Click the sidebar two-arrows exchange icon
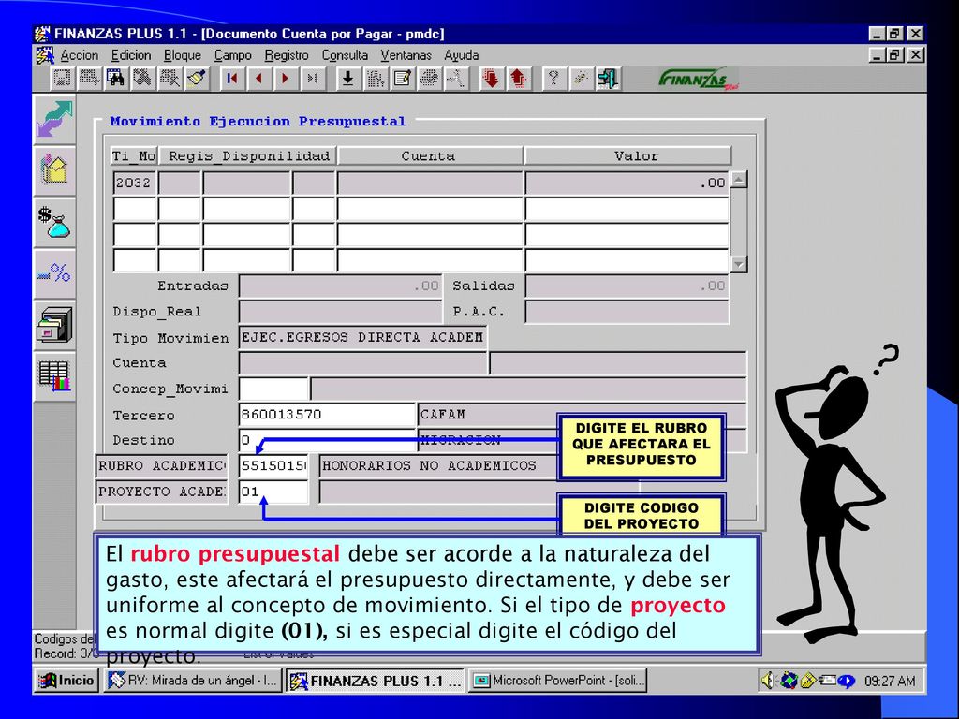 tap(54, 119)
